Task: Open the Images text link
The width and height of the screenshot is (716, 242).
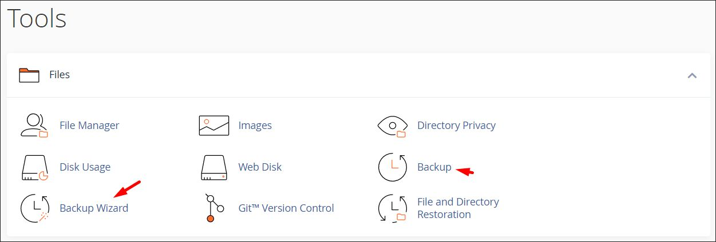Action: 255,126
